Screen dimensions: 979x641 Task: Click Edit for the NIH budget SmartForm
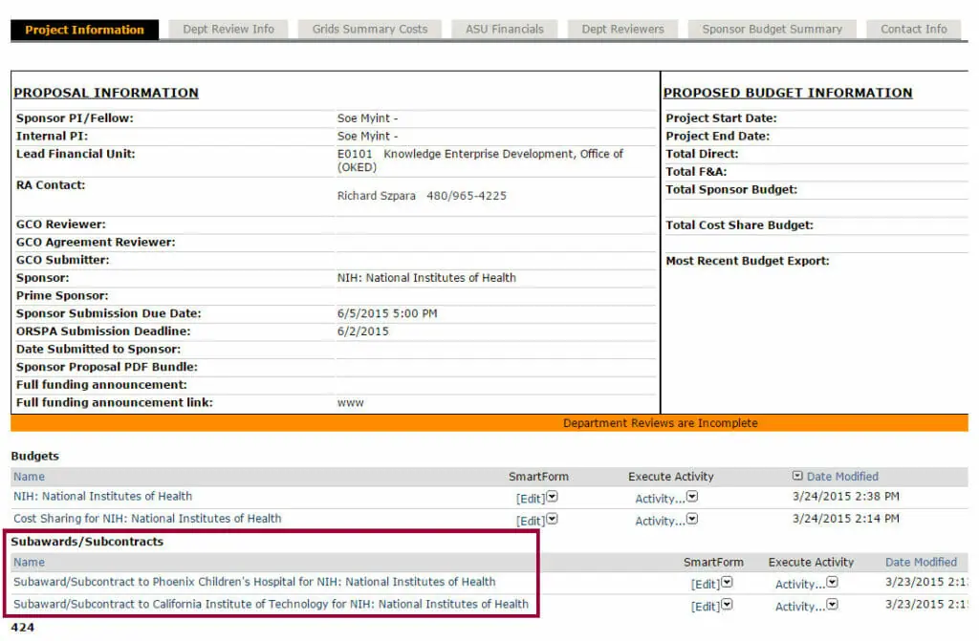530,499
